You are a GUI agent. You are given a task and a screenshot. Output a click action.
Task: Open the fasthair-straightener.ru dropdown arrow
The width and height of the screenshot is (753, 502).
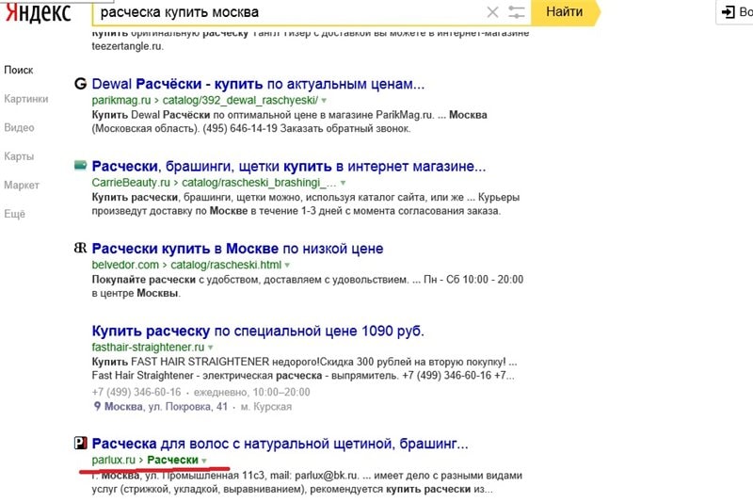click(x=238, y=348)
